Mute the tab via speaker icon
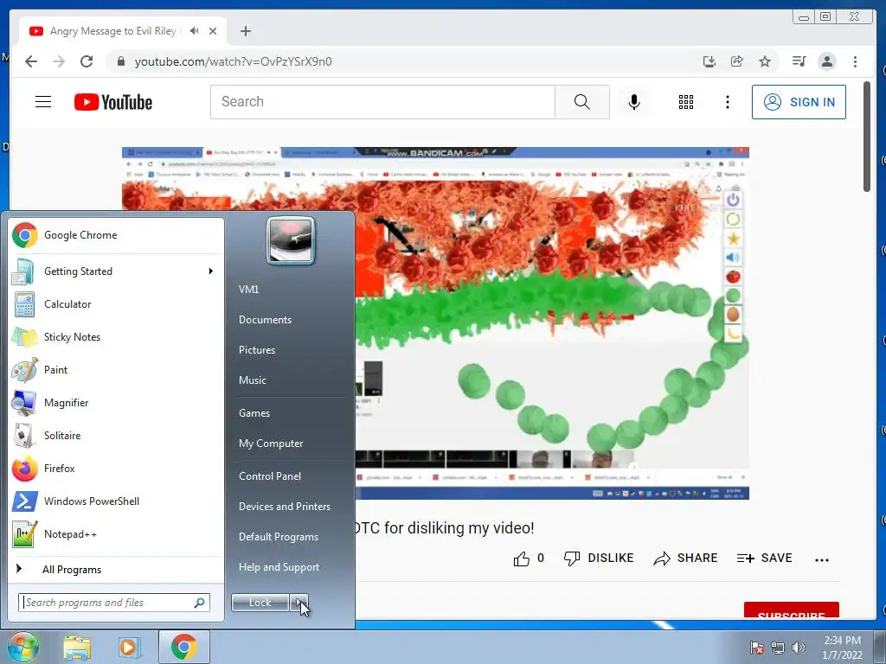The height and width of the screenshot is (664, 886). click(x=195, y=31)
